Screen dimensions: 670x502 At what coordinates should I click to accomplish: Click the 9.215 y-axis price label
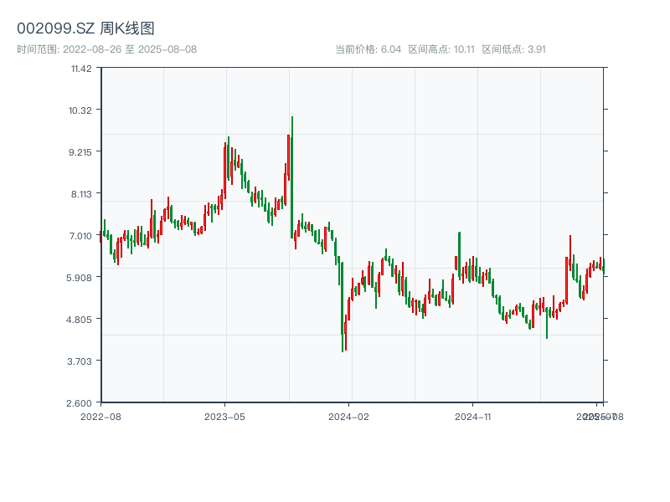[80, 152]
